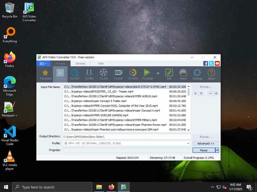The height and width of the screenshot is (192, 257).
Task: Click the Output Directory path field
Action: [x=127, y=137]
